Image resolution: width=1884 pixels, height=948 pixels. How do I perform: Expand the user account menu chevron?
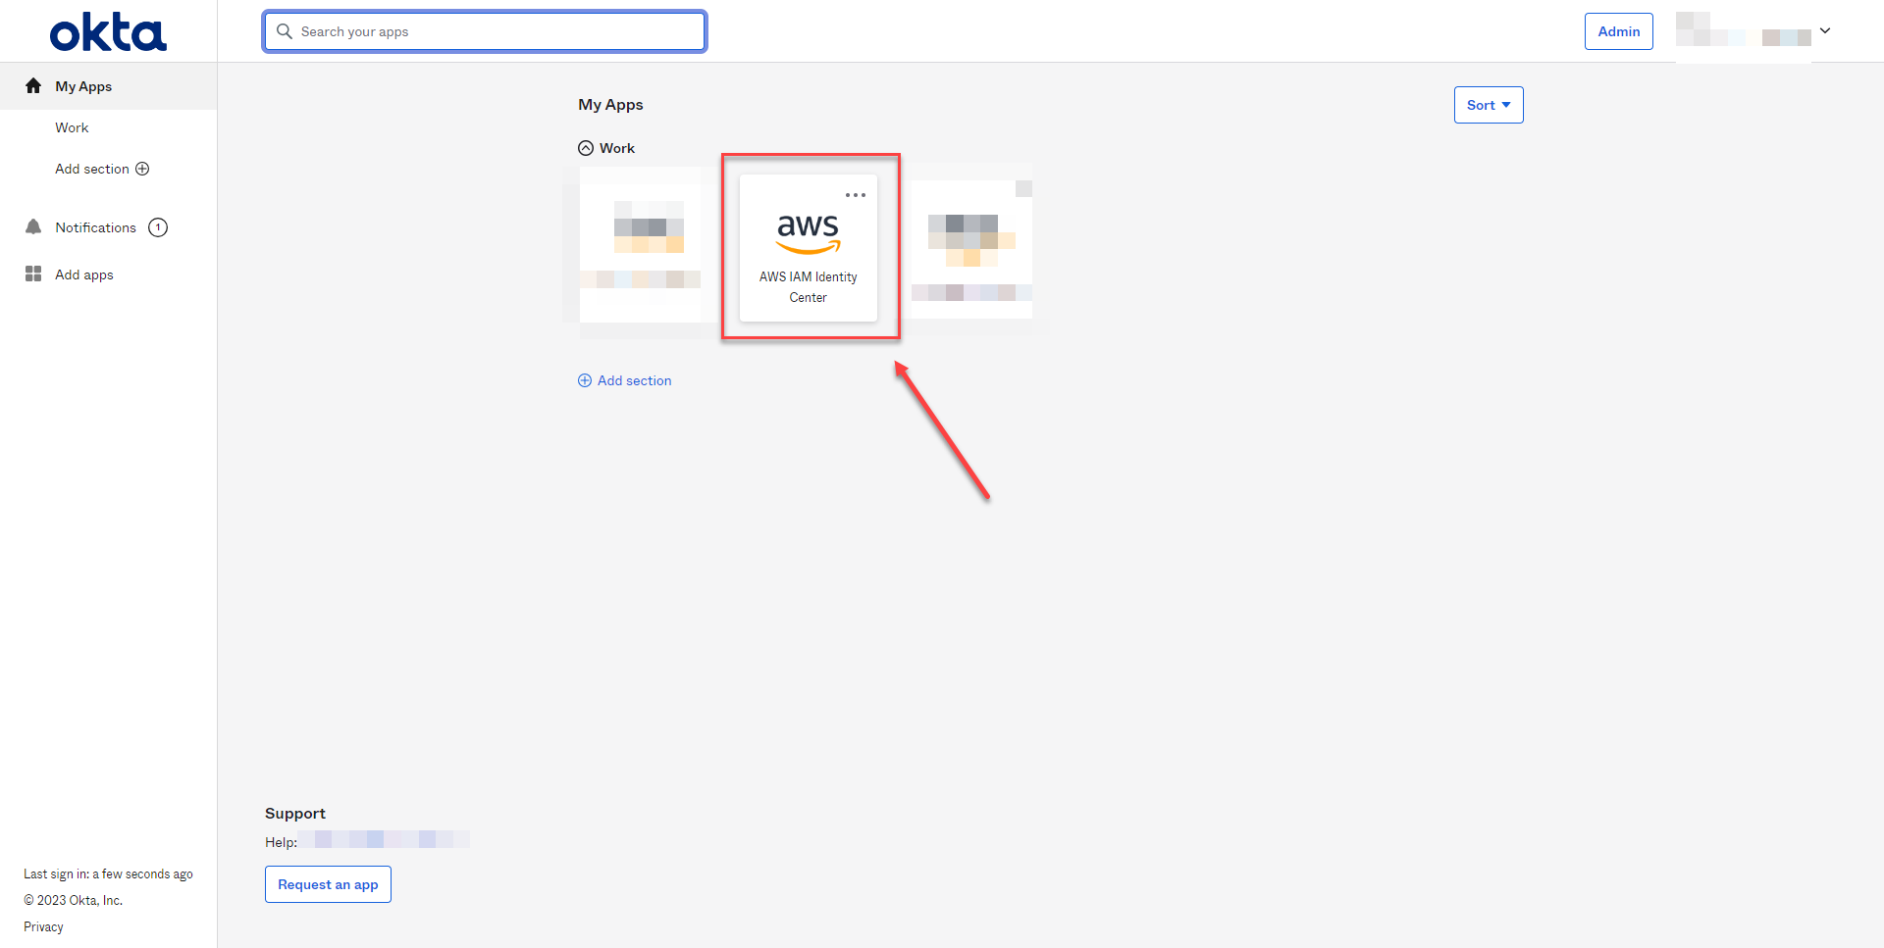pyautogui.click(x=1825, y=30)
